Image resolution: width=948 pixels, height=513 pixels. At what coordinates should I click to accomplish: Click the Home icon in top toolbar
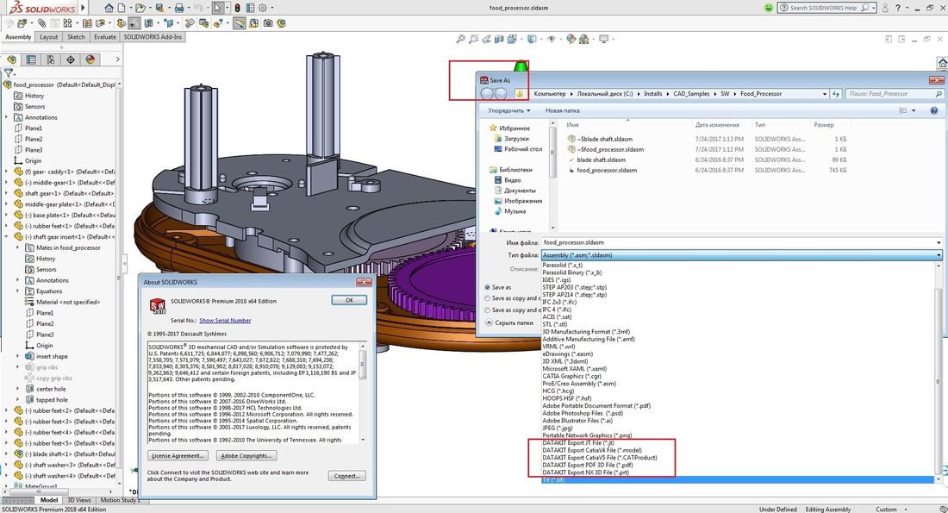click(x=109, y=8)
